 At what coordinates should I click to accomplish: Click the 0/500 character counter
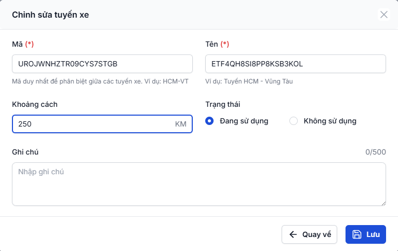point(376,152)
